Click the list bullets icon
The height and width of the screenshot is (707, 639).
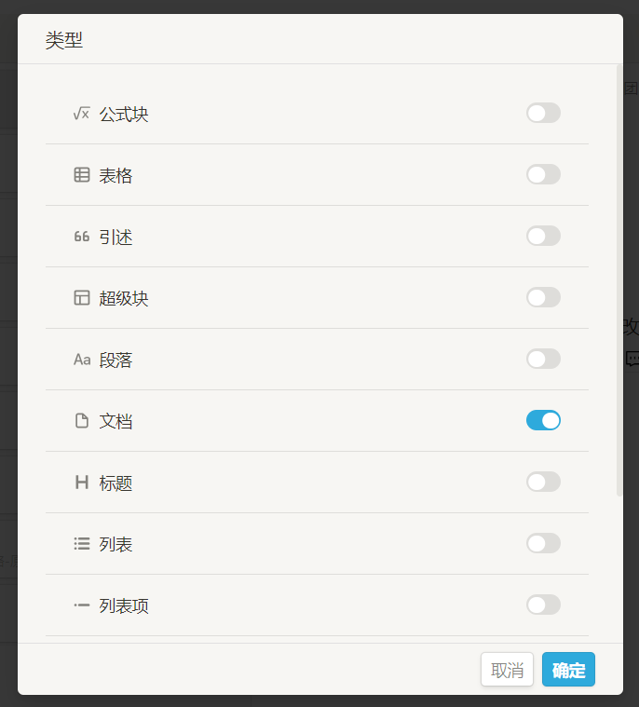pos(82,544)
